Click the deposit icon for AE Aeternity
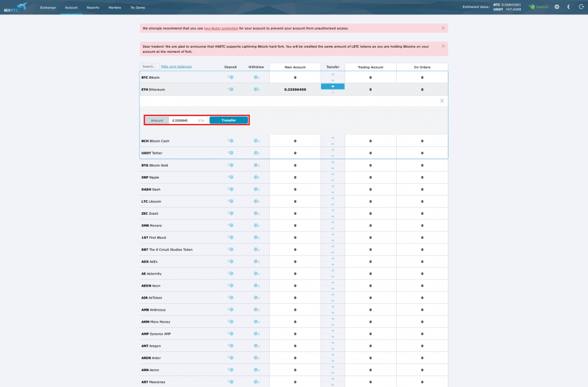This screenshot has height=387, width=588. click(x=230, y=273)
